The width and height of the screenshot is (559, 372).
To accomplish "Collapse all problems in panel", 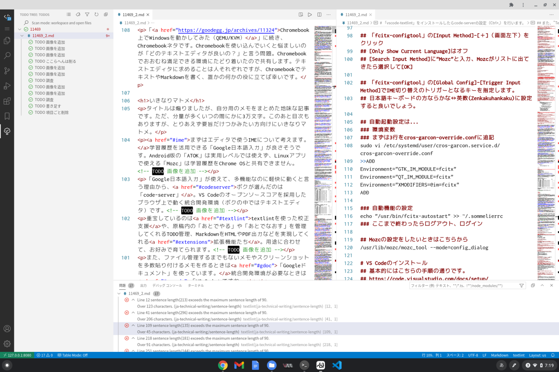I will [533, 285].
